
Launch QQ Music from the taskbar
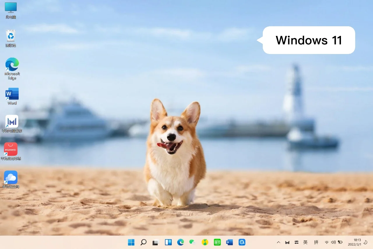tap(205, 242)
